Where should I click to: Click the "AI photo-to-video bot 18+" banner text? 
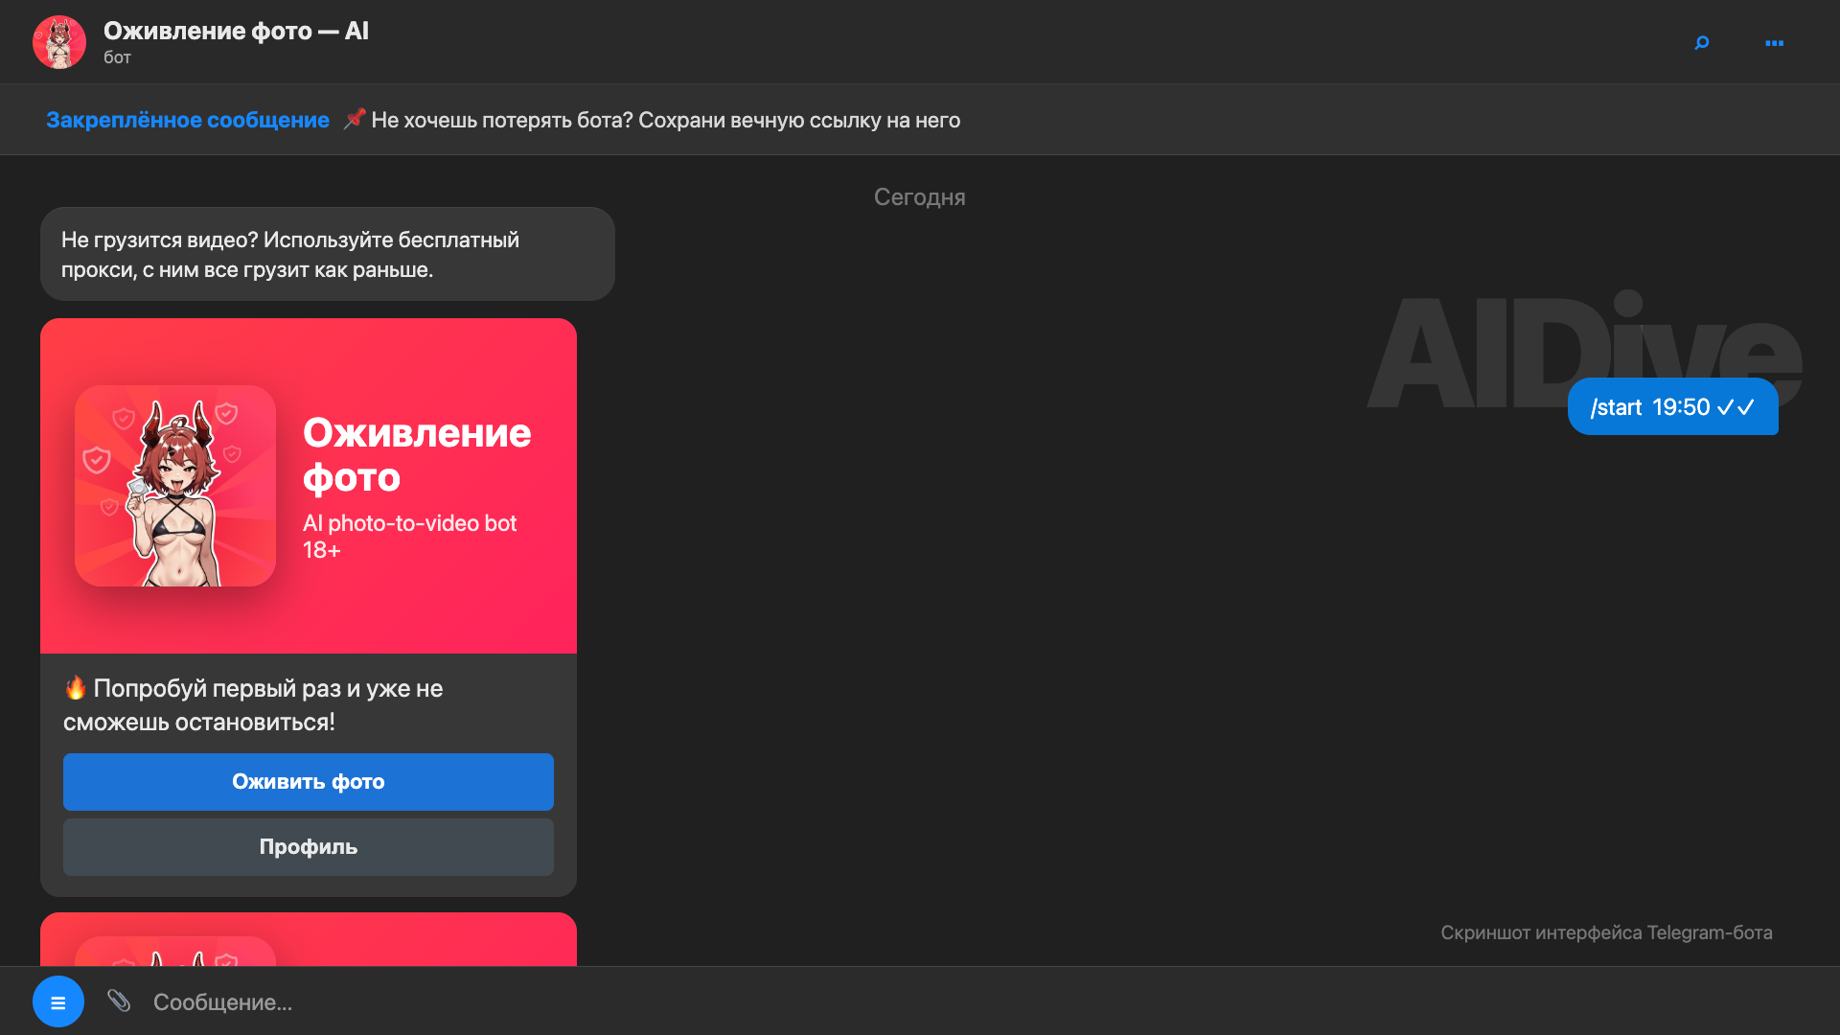(x=409, y=537)
